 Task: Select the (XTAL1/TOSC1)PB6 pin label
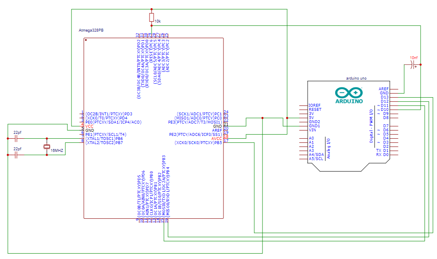pyautogui.click(x=104, y=138)
